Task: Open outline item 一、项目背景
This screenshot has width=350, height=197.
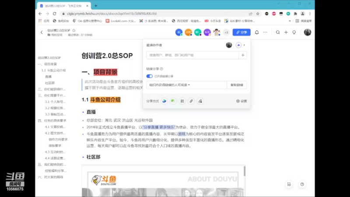Action: point(47,64)
